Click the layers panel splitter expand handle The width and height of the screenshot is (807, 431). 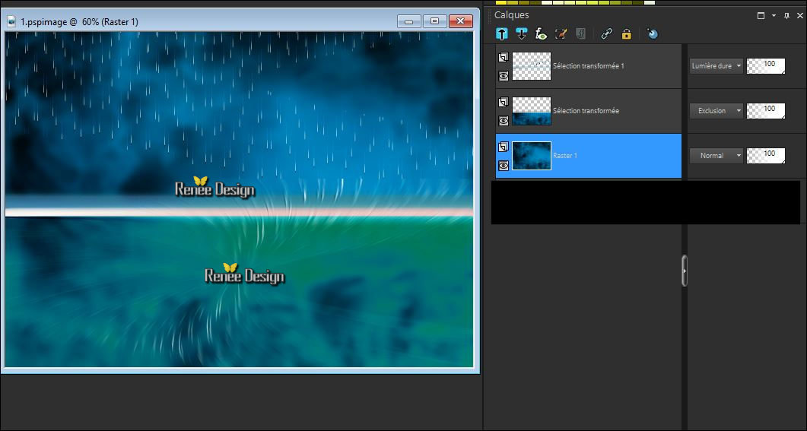(685, 271)
